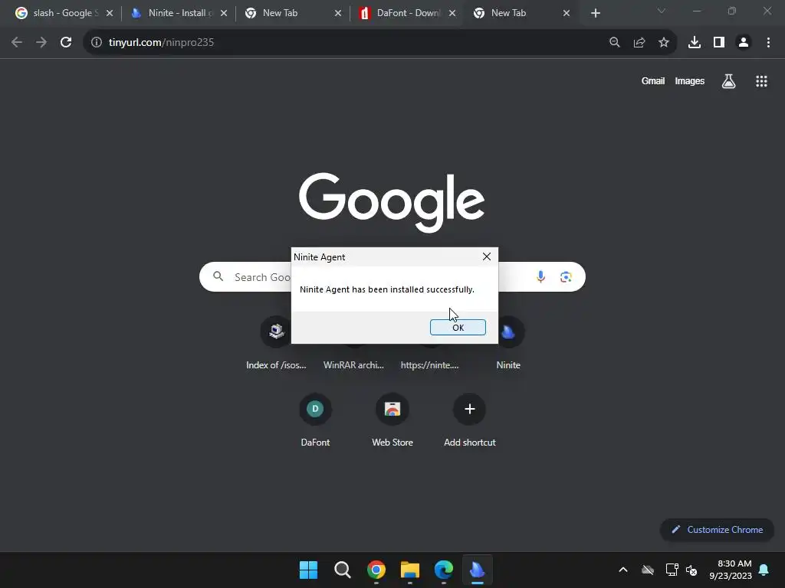Open the clock showing 8:30 AM

731,570
